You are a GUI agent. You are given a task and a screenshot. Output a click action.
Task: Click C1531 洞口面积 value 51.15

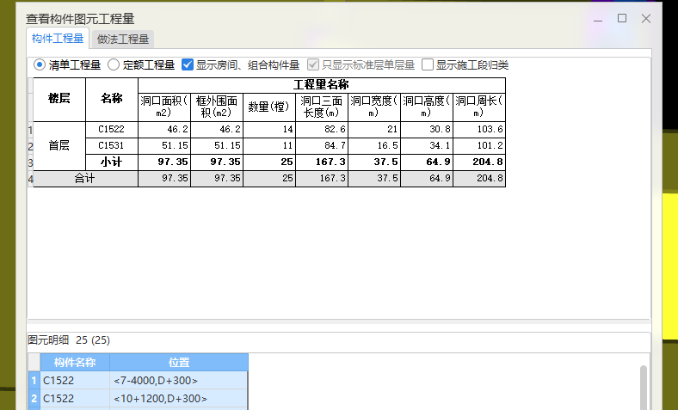(x=164, y=146)
